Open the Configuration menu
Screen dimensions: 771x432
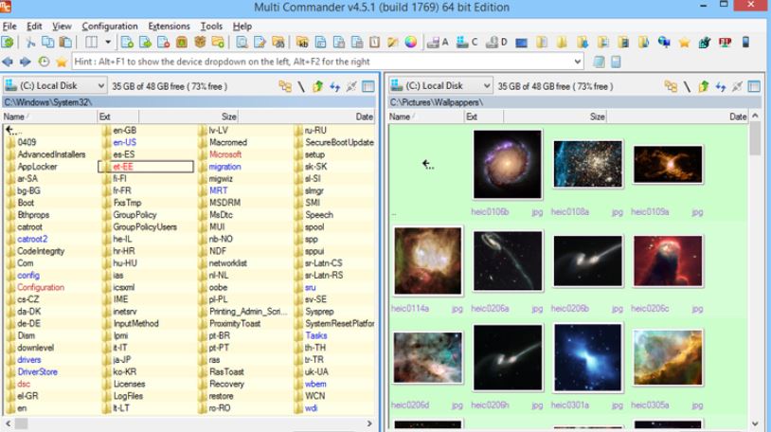(x=110, y=27)
